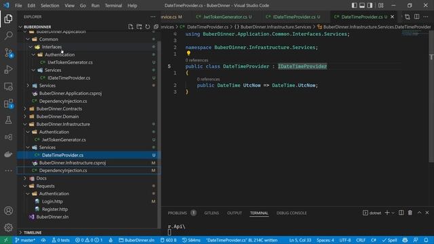Open editor more actions menu

click(426, 16)
